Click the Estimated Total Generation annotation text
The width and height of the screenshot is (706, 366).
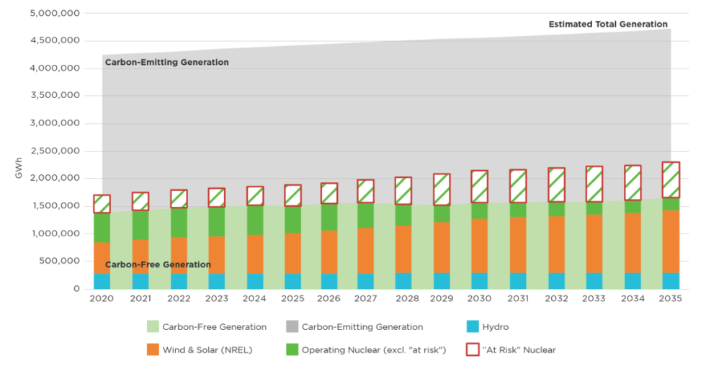609,24
